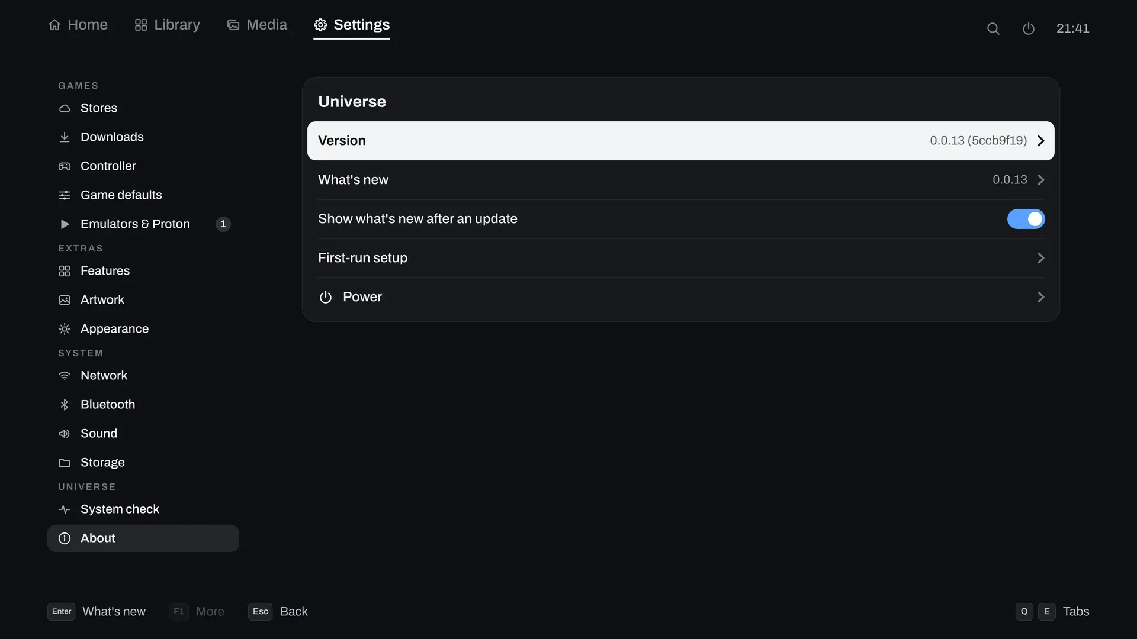Click the Appearance sun icon
Screen dimensions: 1137x639
pyautogui.click(x=65, y=329)
